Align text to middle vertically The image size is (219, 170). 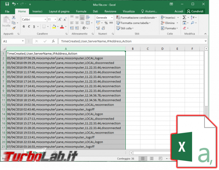click(77, 18)
